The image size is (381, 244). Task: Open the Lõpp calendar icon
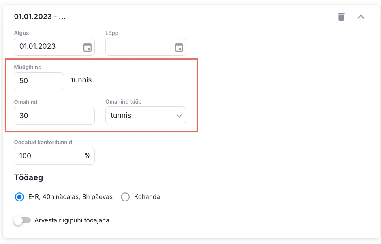(x=179, y=47)
